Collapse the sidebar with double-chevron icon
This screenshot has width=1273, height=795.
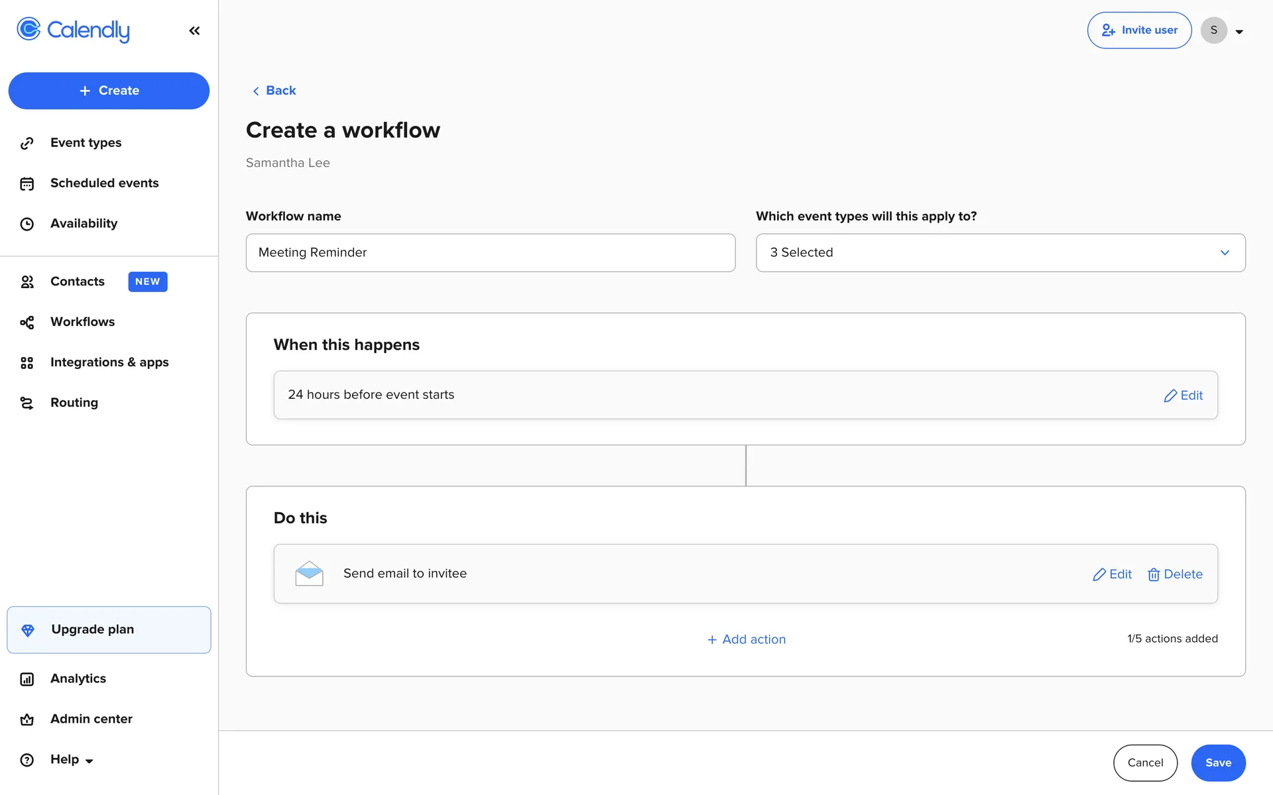coord(194,30)
